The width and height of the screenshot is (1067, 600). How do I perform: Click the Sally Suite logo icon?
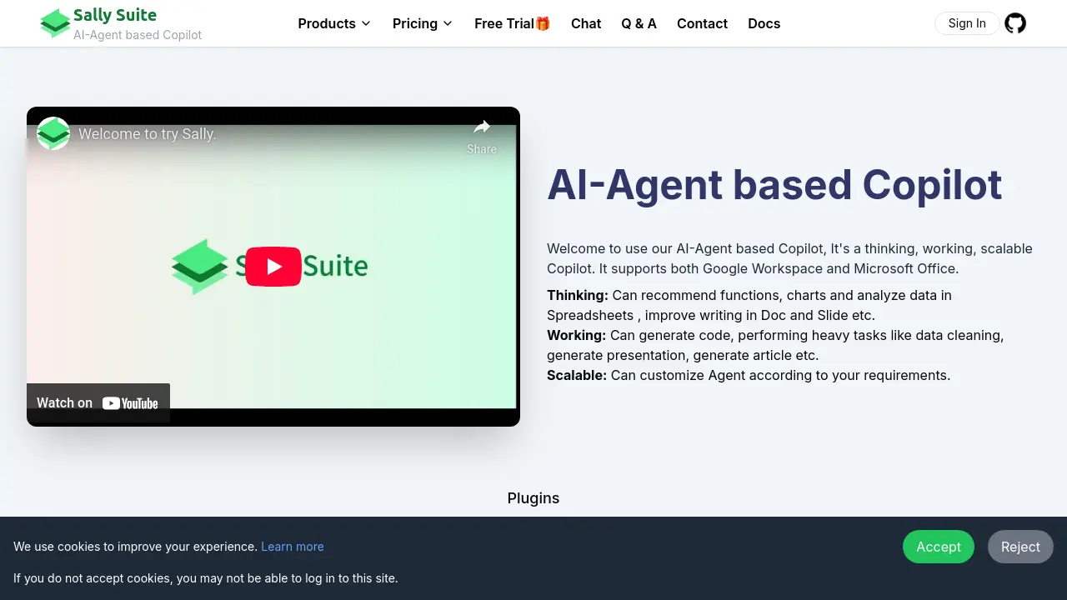pos(55,23)
